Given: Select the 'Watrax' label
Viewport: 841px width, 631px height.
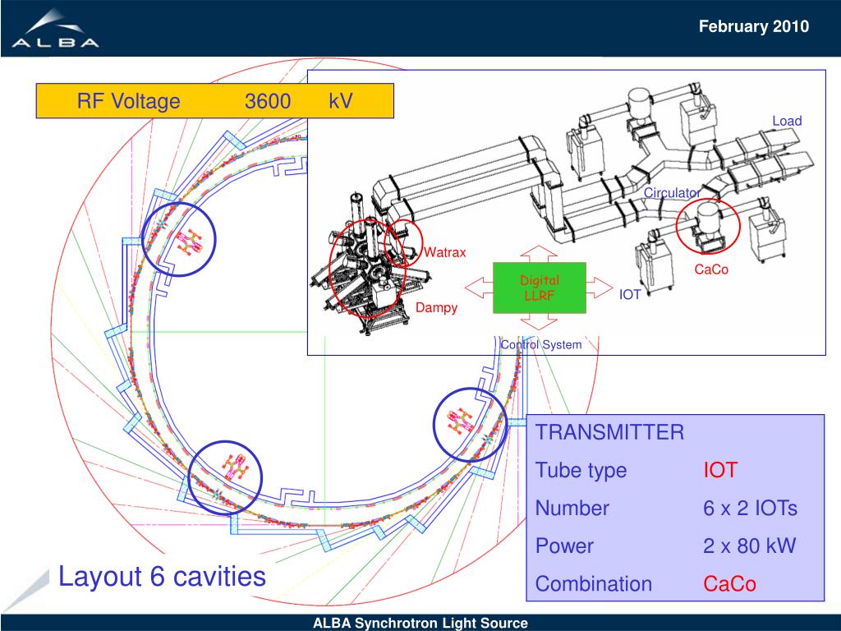Looking at the screenshot, I should pos(444,252).
